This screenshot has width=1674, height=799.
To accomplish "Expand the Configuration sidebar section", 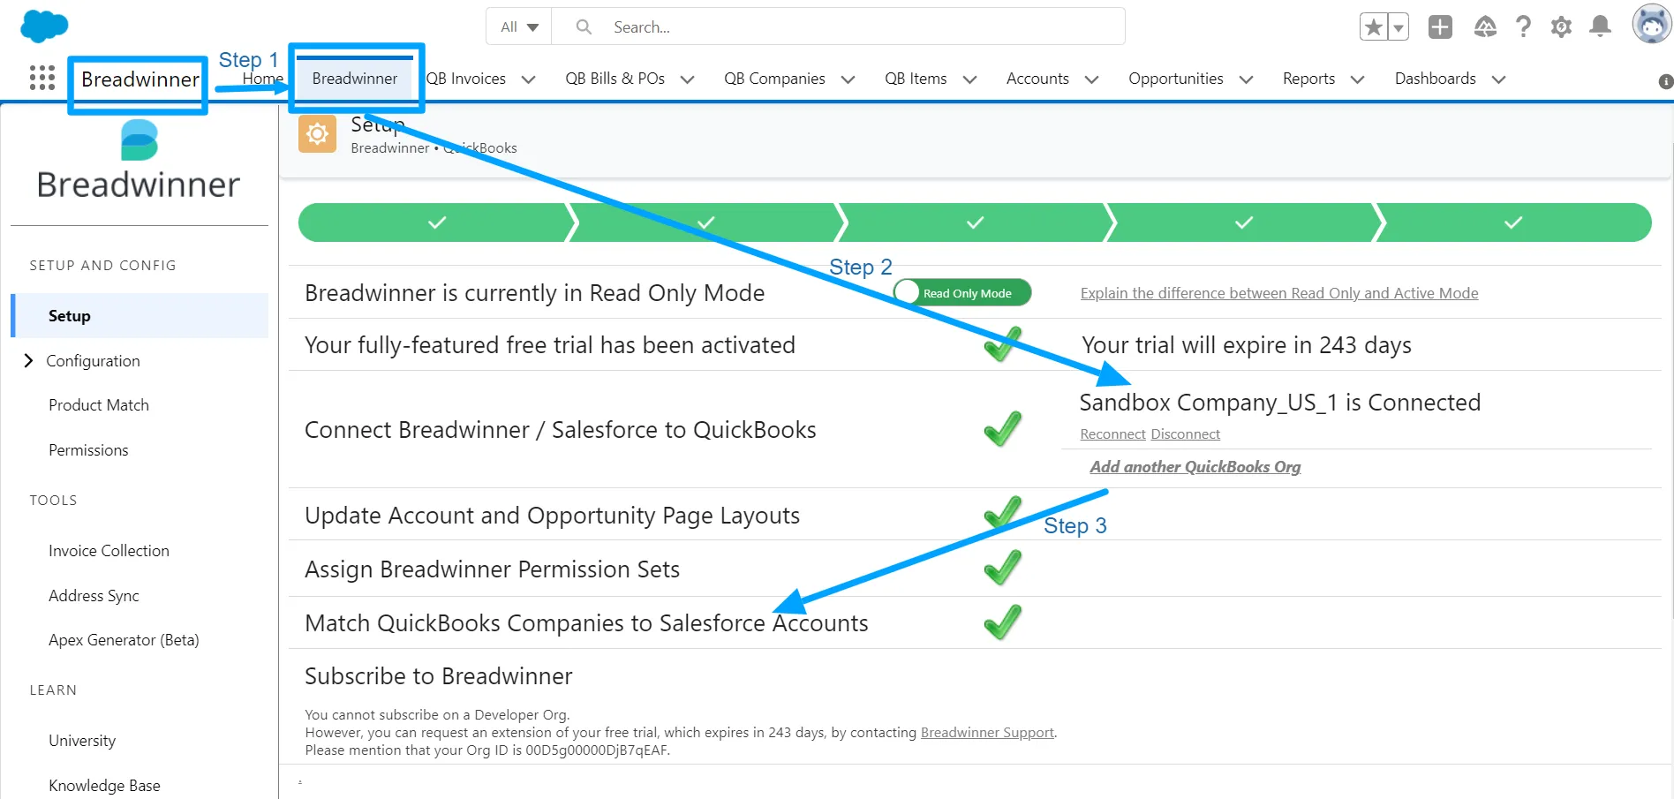I will [x=28, y=360].
